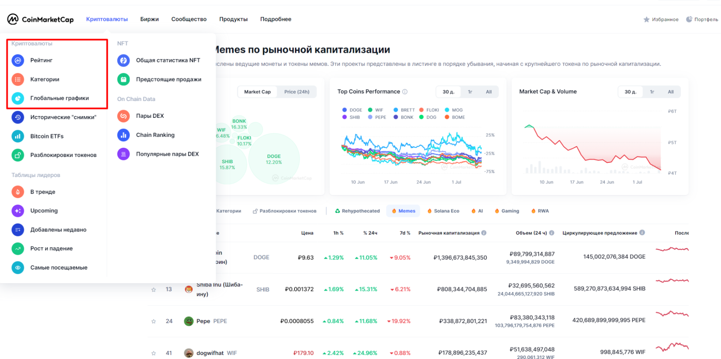721x359 pixels.
Task: Click Разблокировки токенов filter button
Action: pos(285,211)
